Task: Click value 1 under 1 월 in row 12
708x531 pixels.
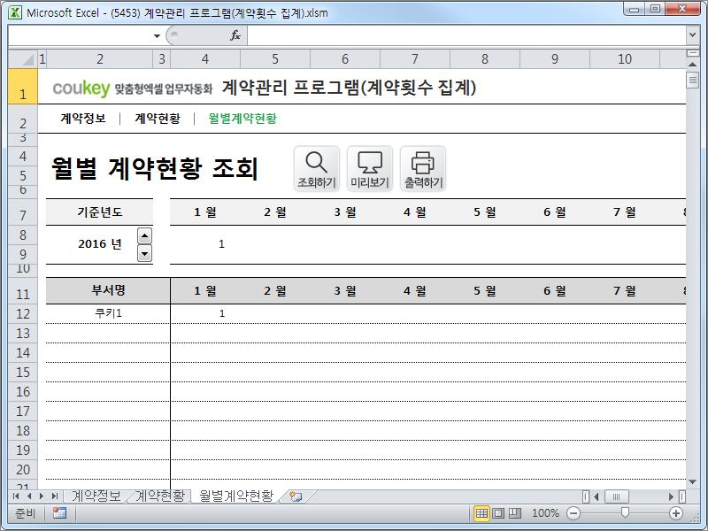Action: click(222, 313)
